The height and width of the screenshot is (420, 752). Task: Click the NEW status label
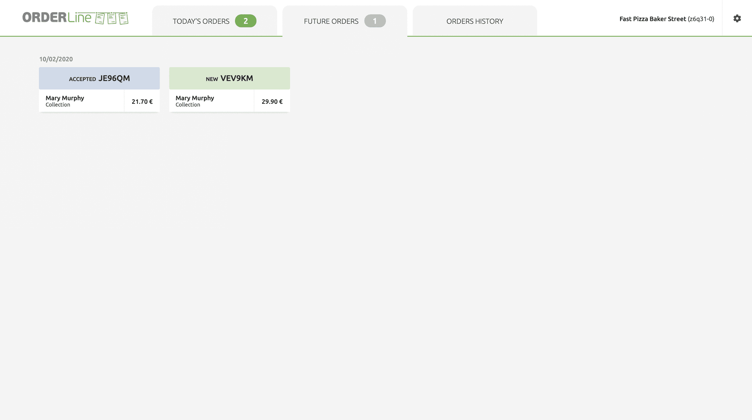pyautogui.click(x=211, y=78)
